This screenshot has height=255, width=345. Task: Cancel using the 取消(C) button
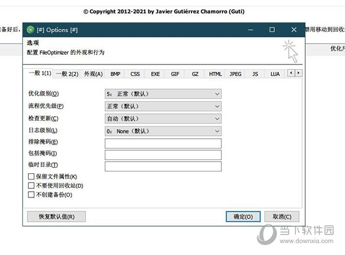pos(282,216)
